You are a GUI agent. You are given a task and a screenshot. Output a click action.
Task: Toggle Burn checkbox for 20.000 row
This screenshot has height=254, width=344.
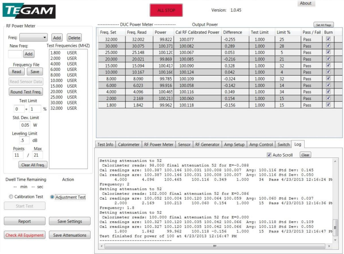click(328, 58)
